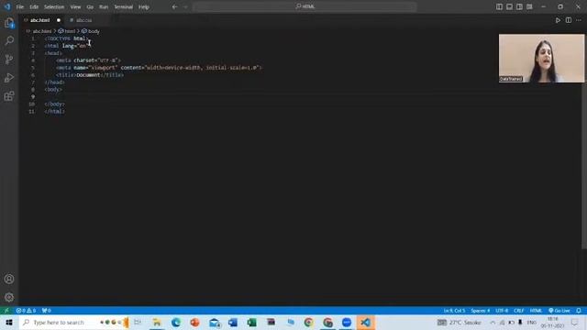
Task: Click the body breadcrumb segment
Action: (94, 31)
